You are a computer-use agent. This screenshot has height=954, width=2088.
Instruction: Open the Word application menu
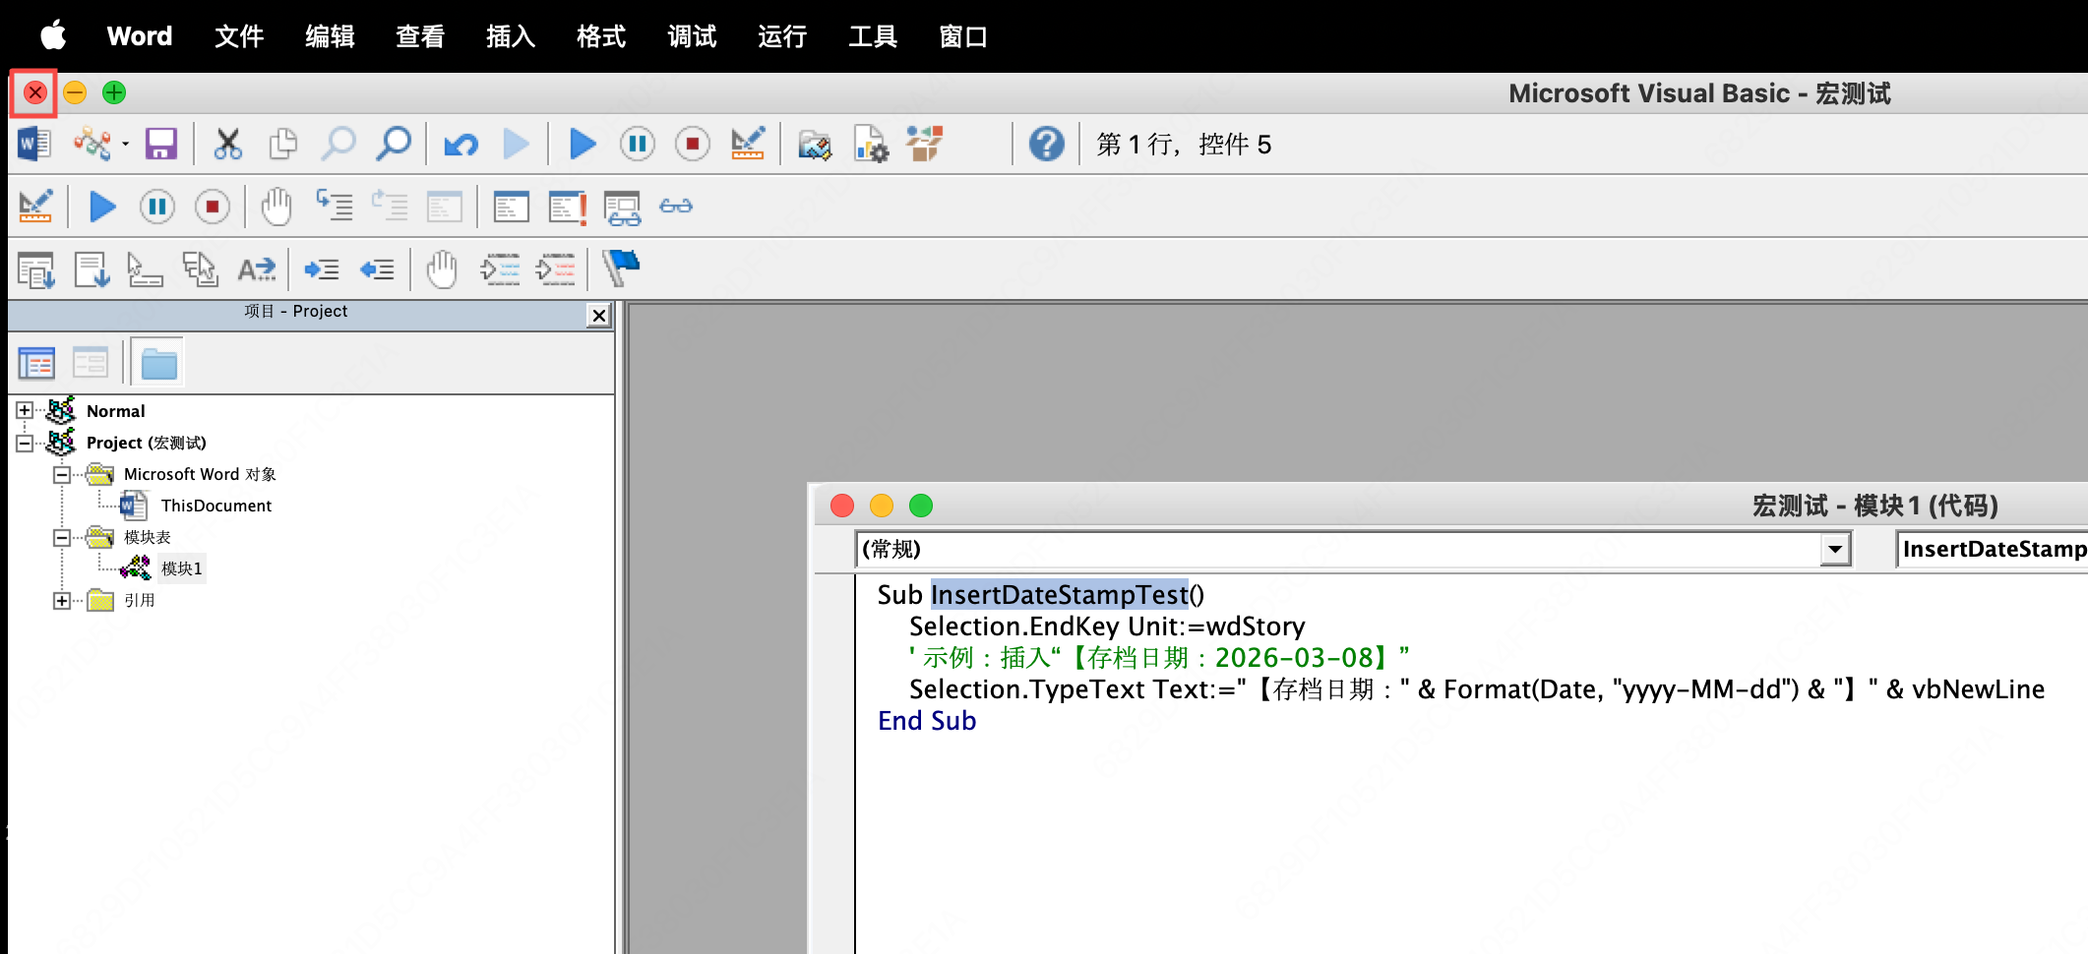[x=140, y=36]
